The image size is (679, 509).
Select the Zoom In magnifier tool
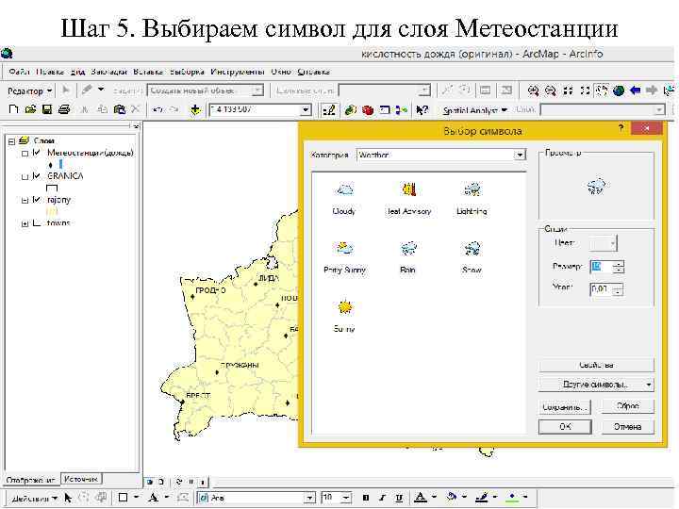[x=533, y=90]
